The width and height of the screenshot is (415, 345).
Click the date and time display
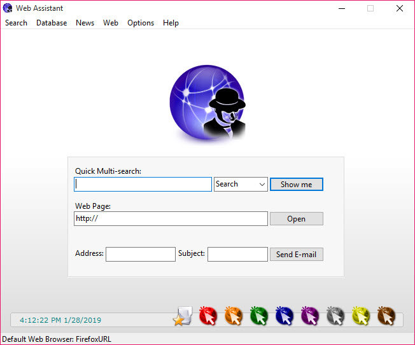pos(60,320)
